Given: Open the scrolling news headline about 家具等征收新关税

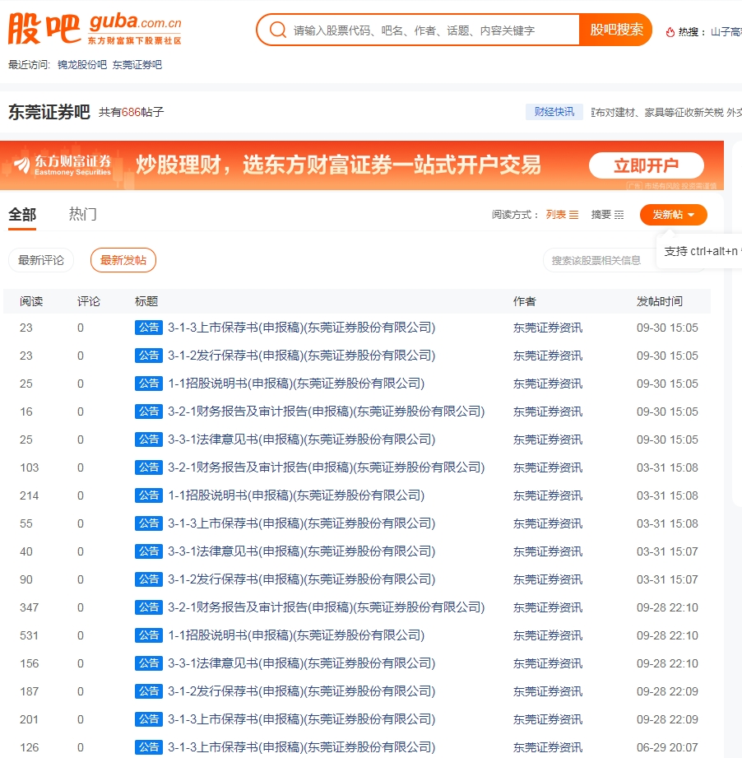Looking at the screenshot, I should click(666, 113).
